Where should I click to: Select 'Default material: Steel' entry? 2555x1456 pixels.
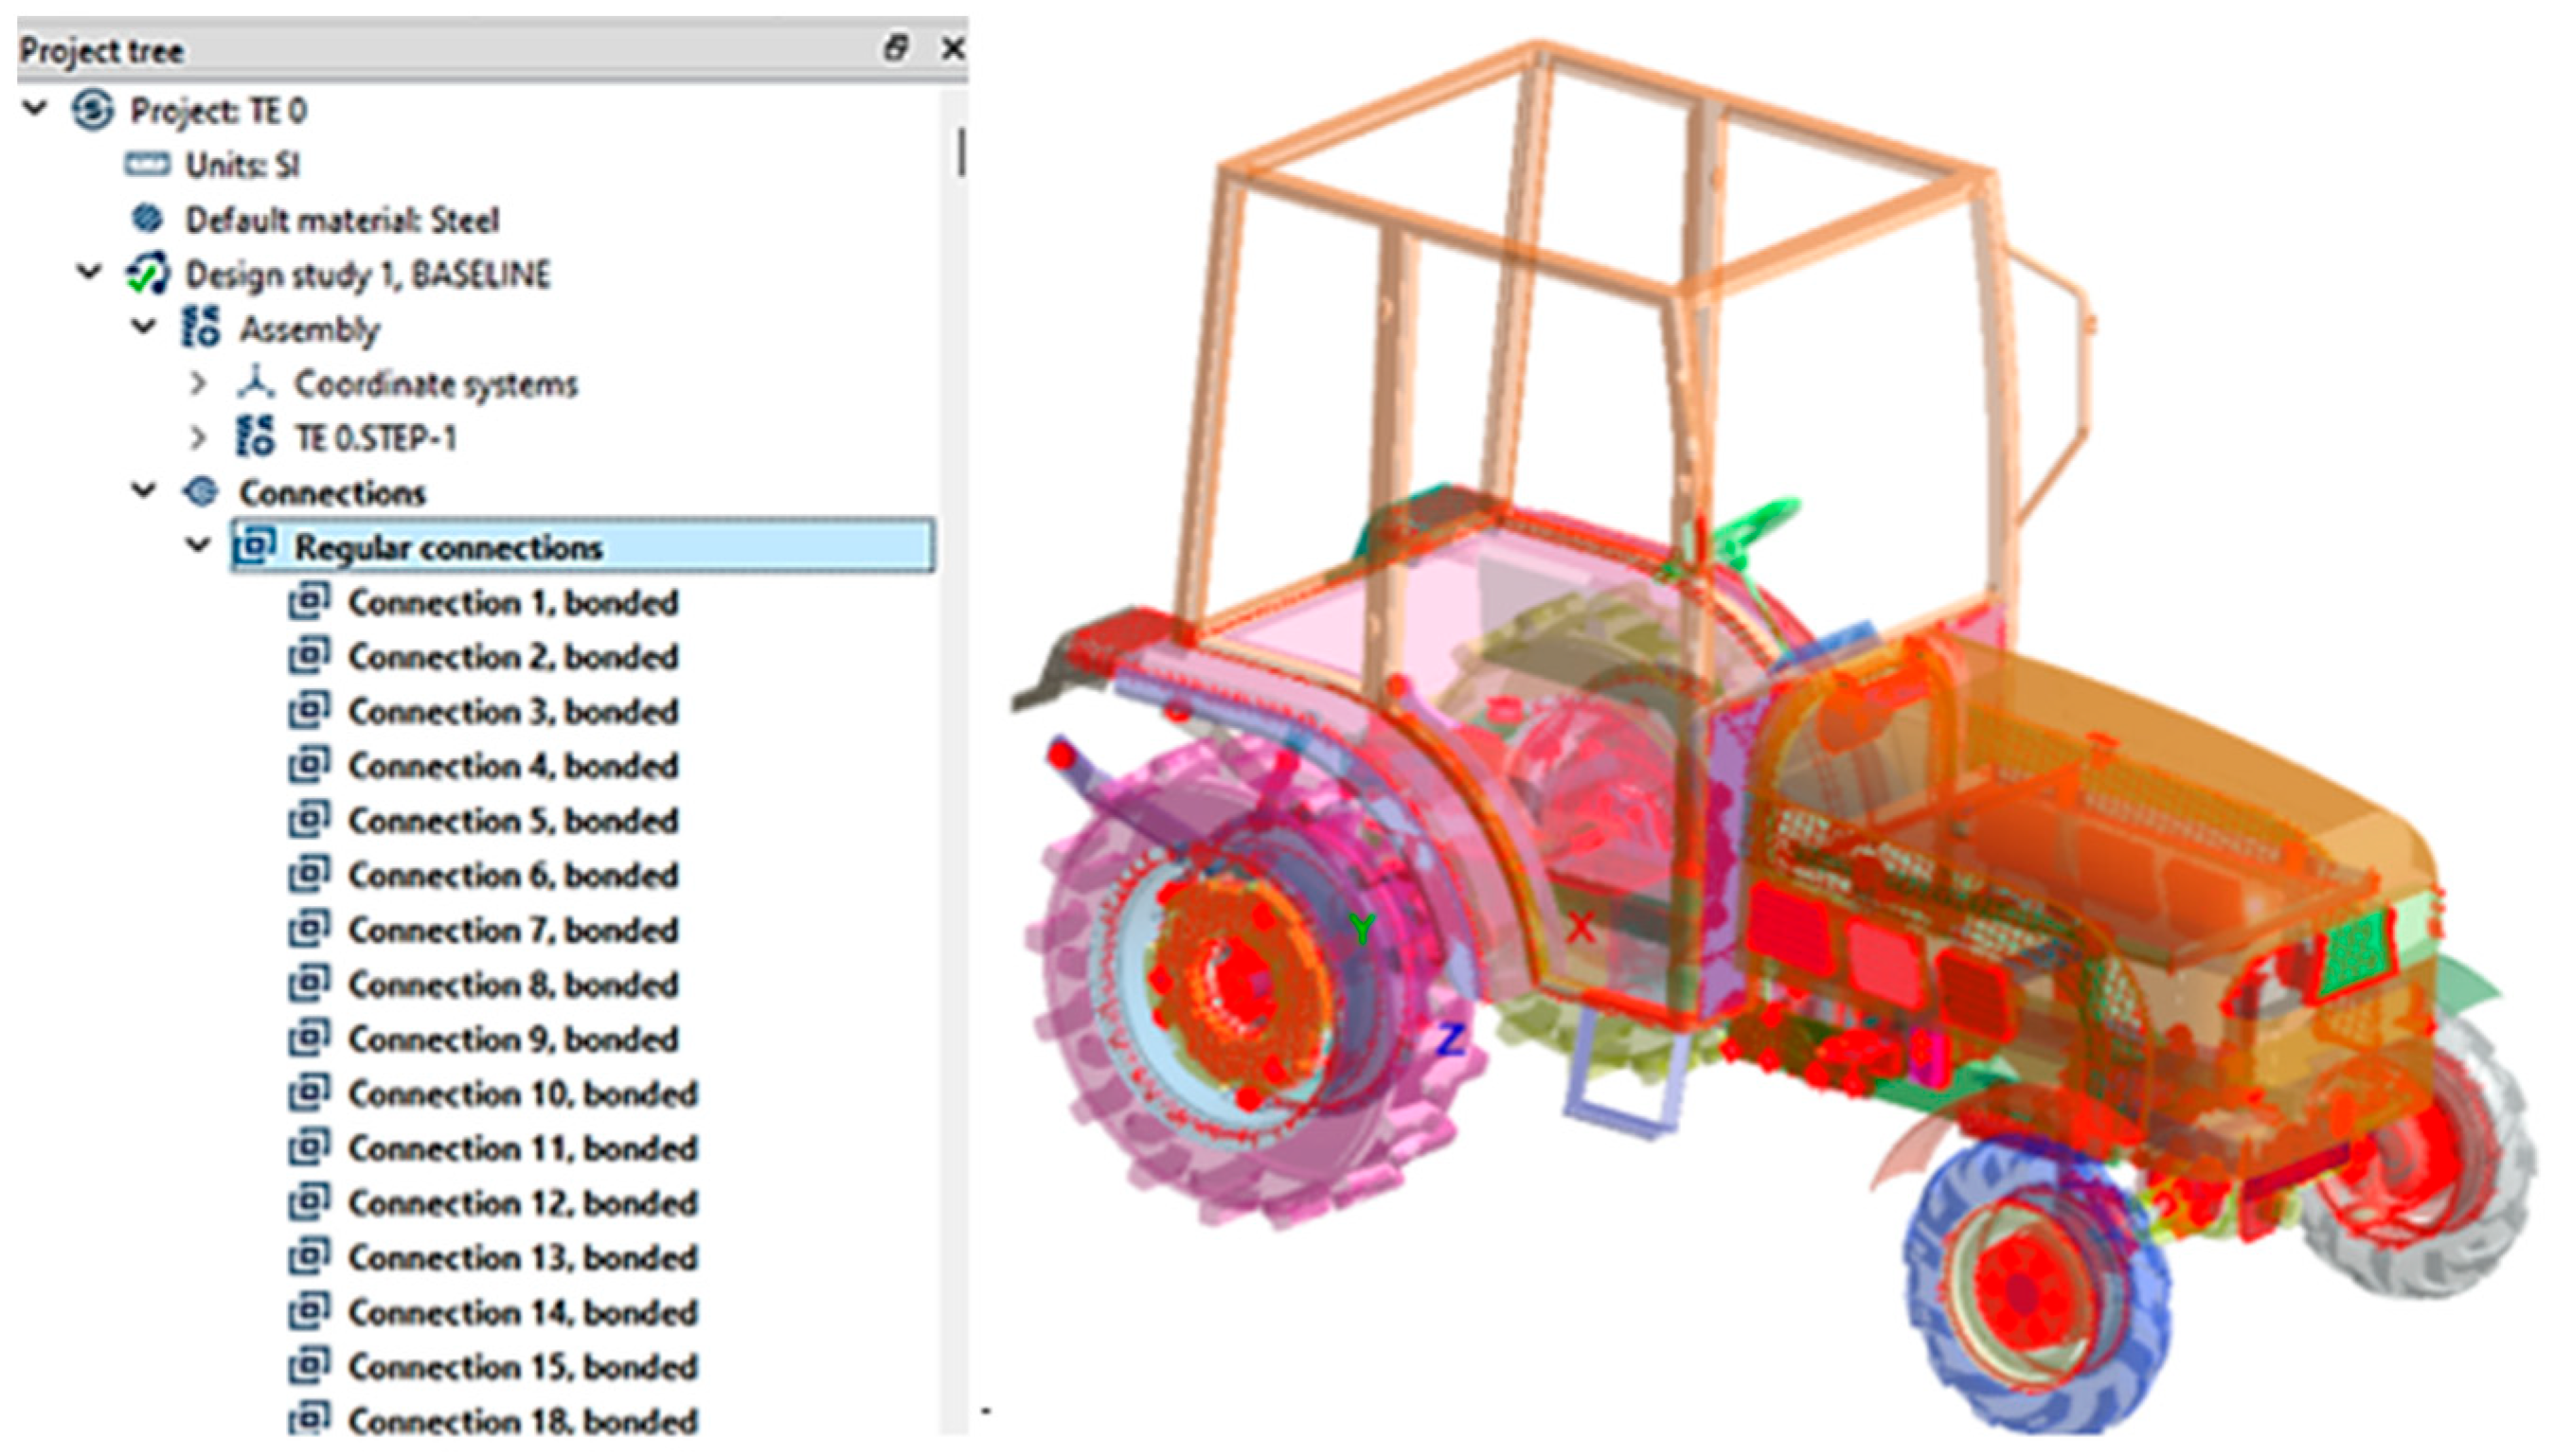click(x=342, y=220)
